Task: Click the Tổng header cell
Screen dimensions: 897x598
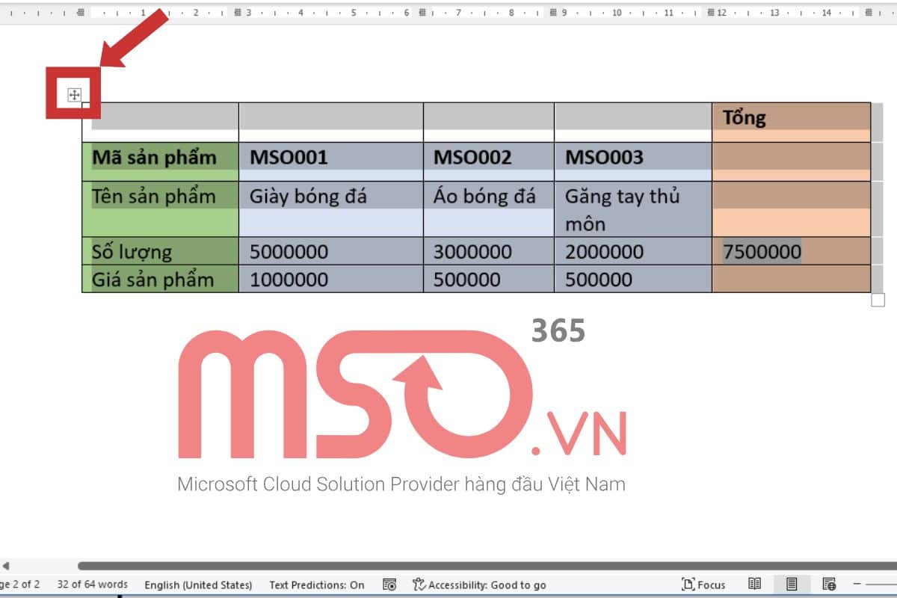Action: [791, 122]
